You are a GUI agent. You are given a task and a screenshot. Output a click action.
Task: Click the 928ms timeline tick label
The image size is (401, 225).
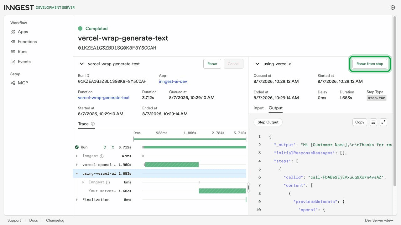162,133
